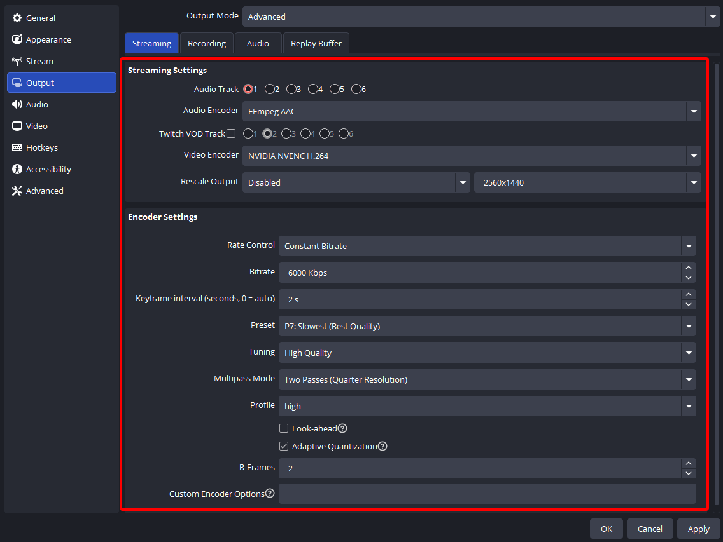The image size is (723, 542).
Task: Enable the Twitch VOD Track checkbox
Action: (x=232, y=133)
